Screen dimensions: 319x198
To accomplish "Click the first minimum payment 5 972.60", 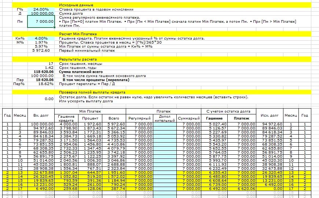I will [41, 51].
